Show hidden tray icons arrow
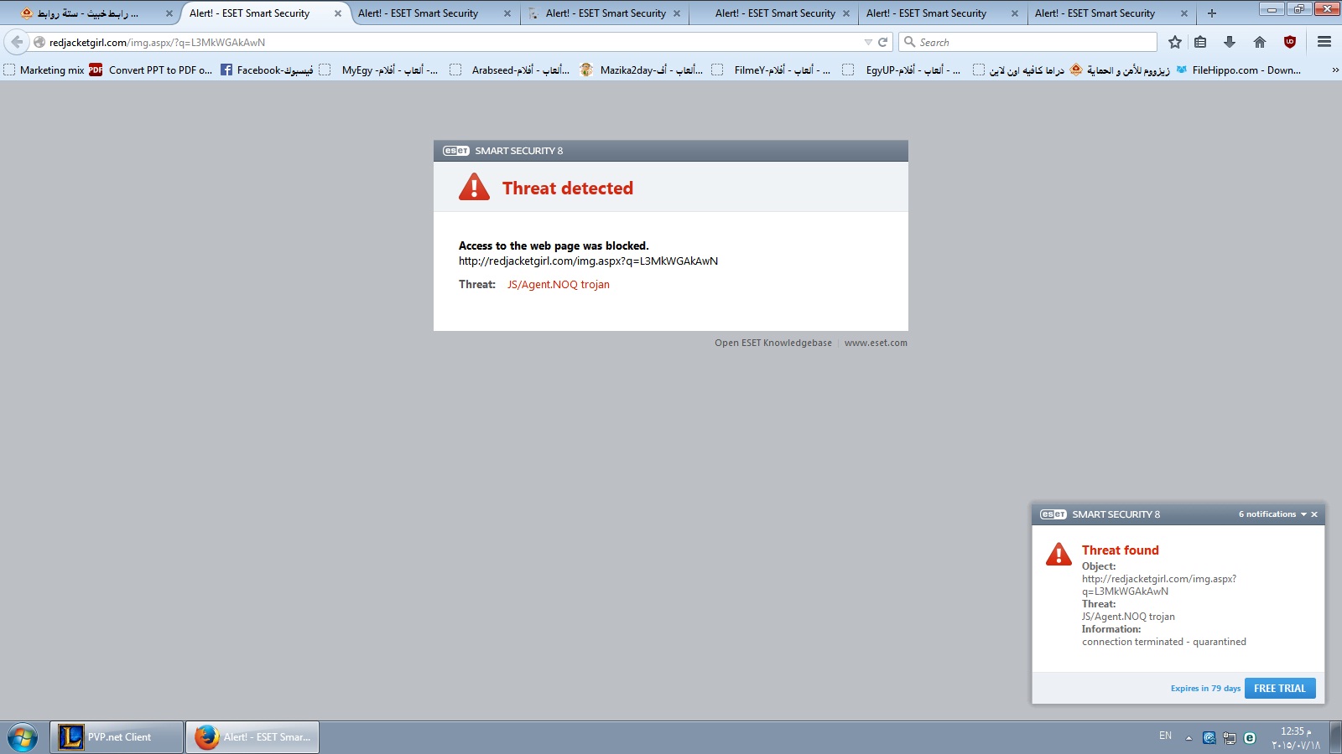1342x754 pixels. (1189, 738)
